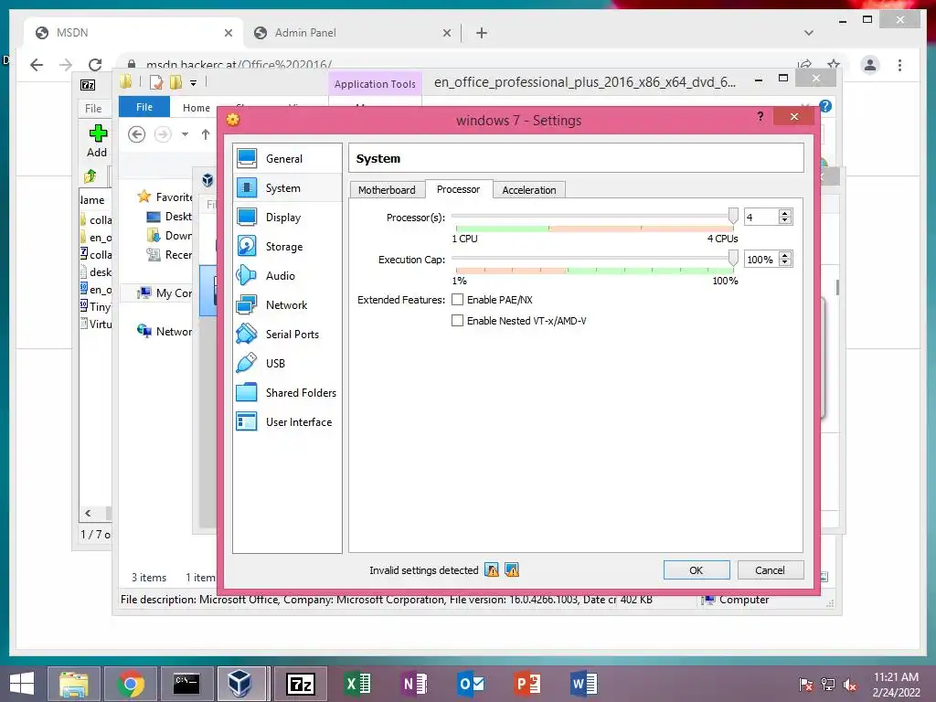Open the Chrome profile avatar
Screen dimensions: 936x702
(870, 65)
